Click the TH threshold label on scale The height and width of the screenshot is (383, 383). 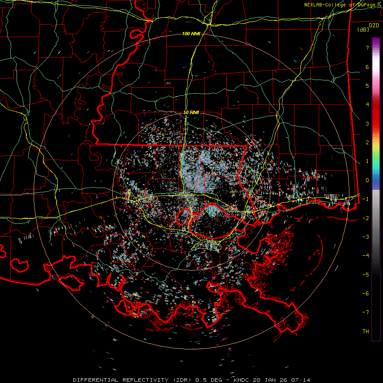366,331
